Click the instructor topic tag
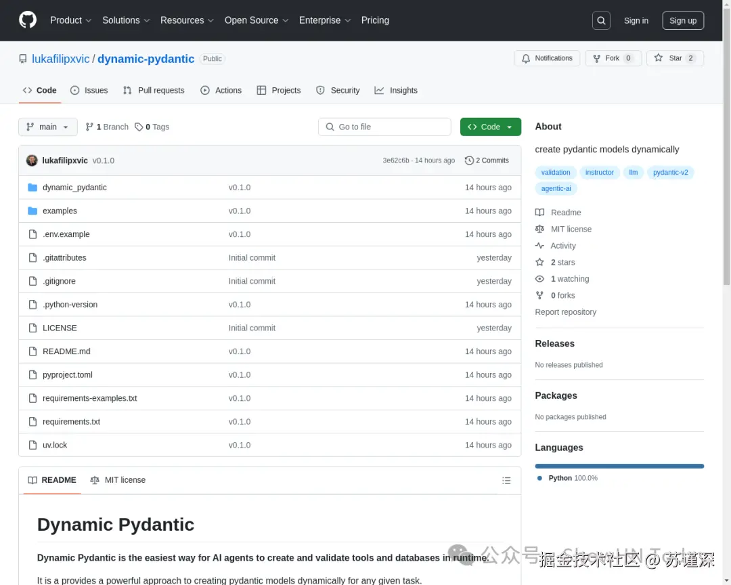Image resolution: width=731 pixels, height=585 pixels. (600, 173)
